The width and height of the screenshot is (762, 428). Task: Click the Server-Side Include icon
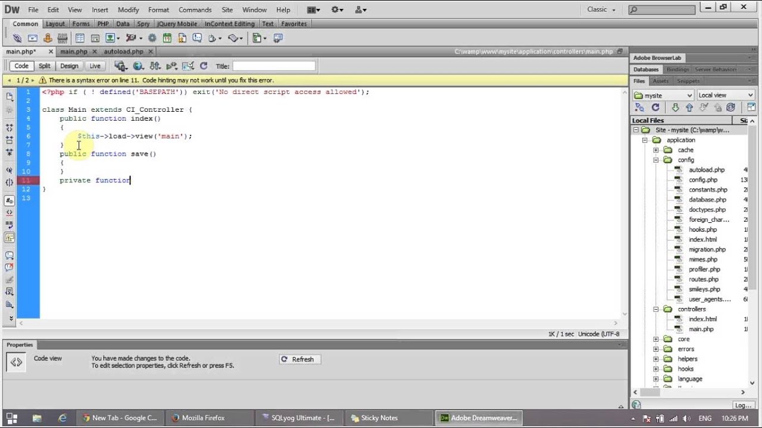point(182,38)
